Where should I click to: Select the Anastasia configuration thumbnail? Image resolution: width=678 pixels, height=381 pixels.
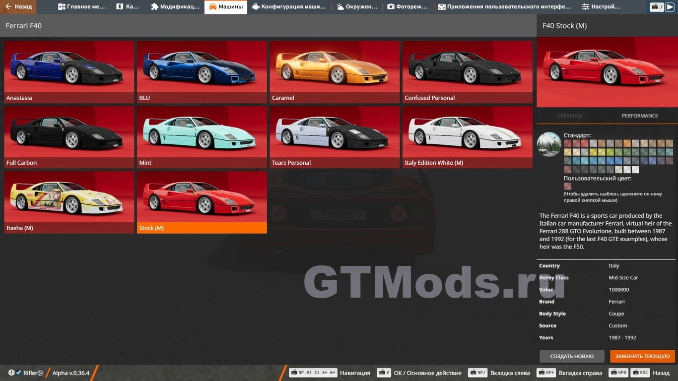pyautogui.click(x=69, y=72)
